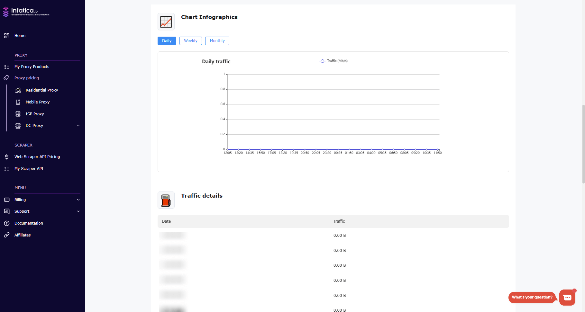Open the Documentation link

pos(29,223)
